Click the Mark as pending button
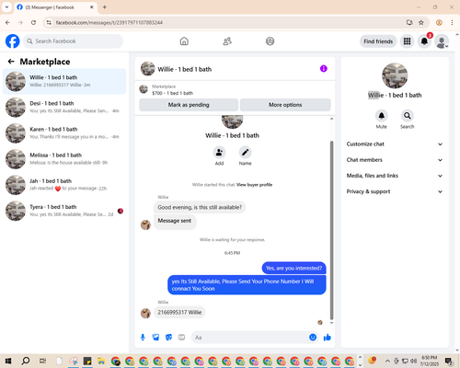 [189, 105]
